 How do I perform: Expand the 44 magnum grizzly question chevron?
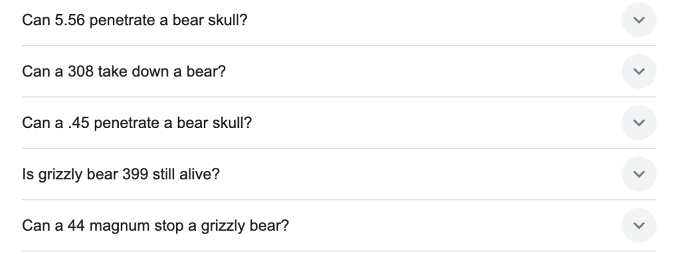(639, 226)
